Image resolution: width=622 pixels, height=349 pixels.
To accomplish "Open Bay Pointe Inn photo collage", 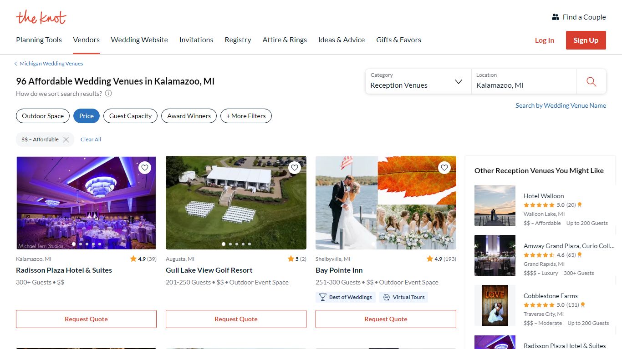I will [386, 203].
